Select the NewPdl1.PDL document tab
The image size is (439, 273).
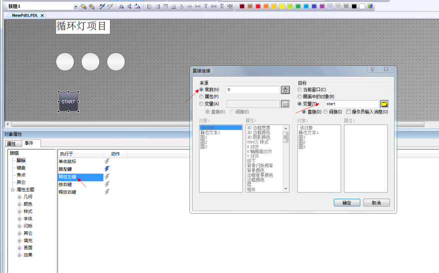tap(25, 15)
